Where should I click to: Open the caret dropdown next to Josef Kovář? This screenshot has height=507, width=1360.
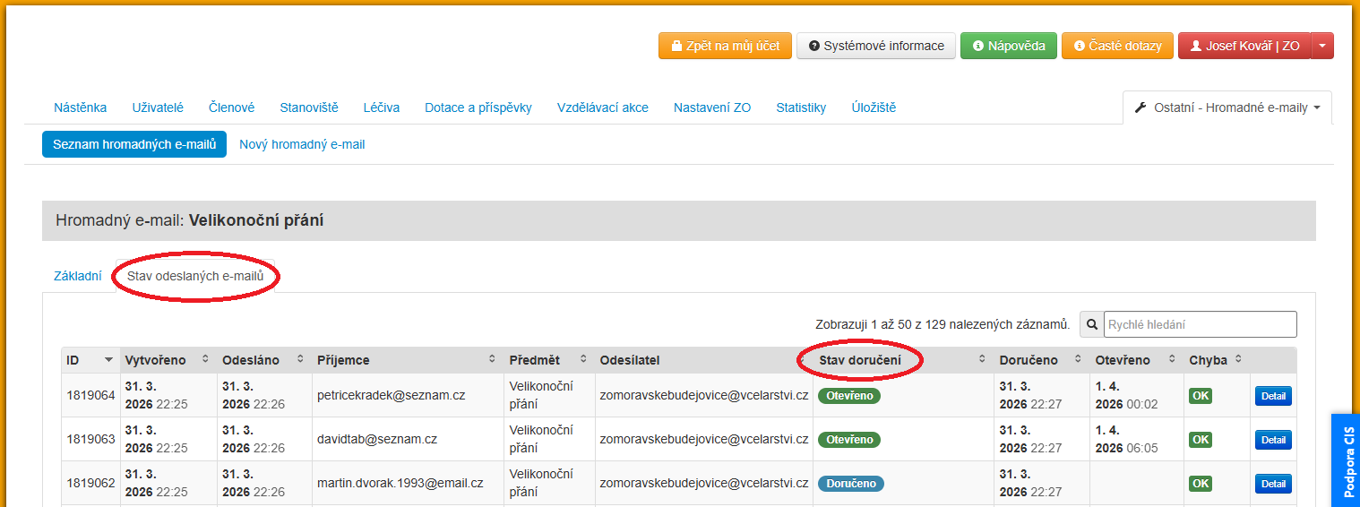click(x=1322, y=46)
